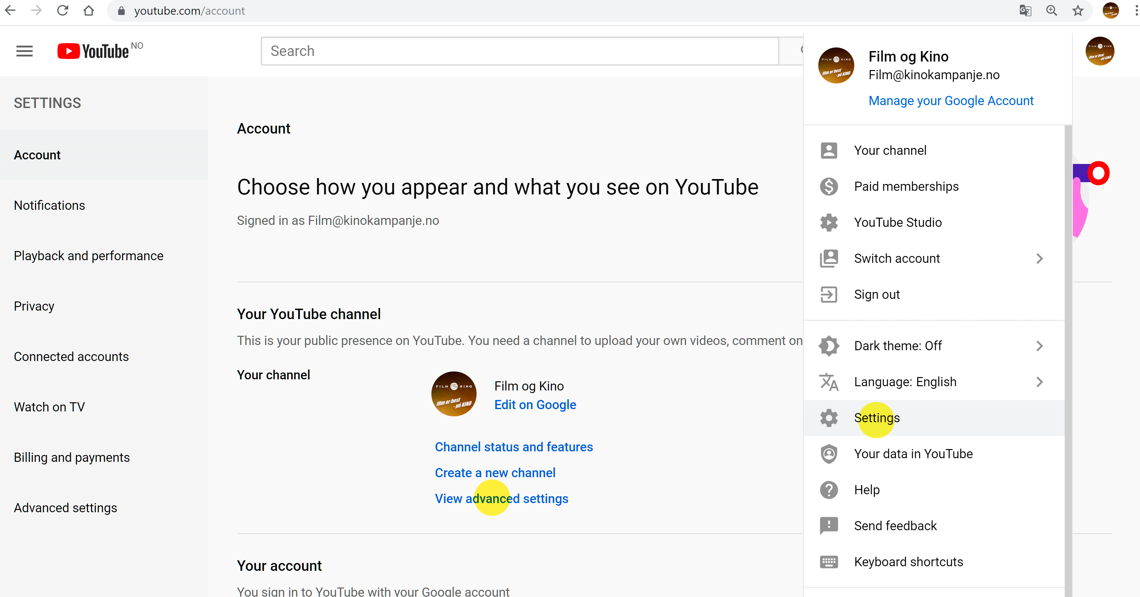The width and height of the screenshot is (1140, 597).
Task: Open the Chrome profile avatar
Action: pos(1110,10)
